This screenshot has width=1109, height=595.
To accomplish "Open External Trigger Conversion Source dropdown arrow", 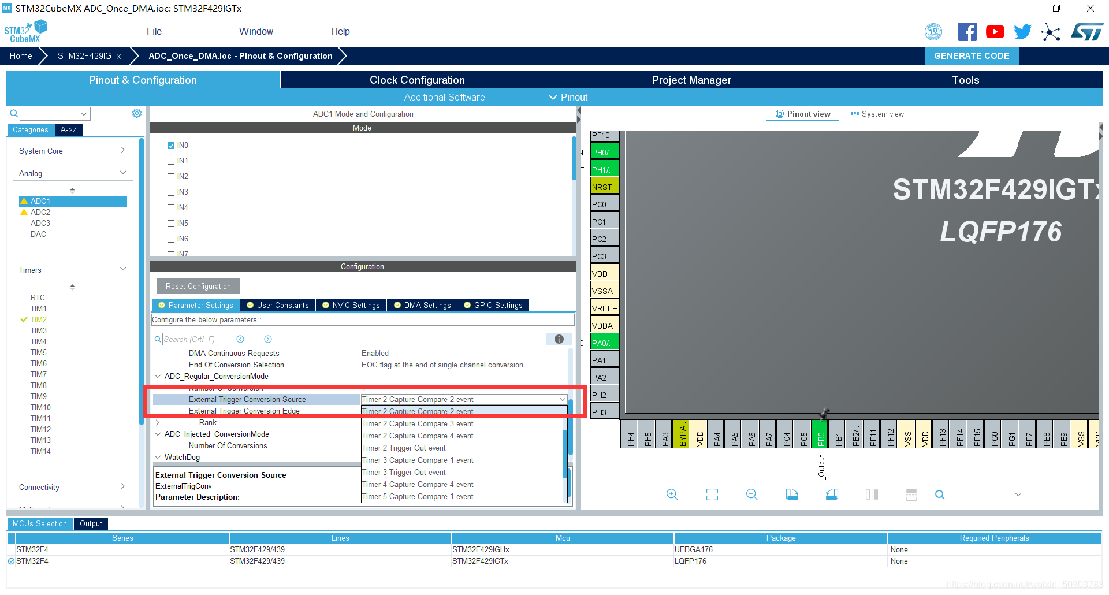I will pos(562,399).
